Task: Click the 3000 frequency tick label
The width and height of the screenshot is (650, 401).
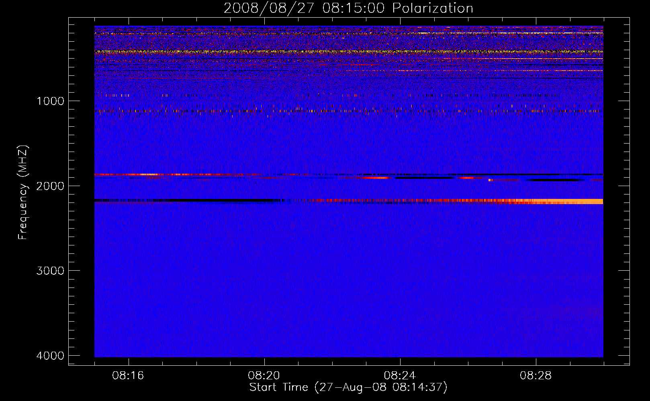Action: tap(50, 271)
